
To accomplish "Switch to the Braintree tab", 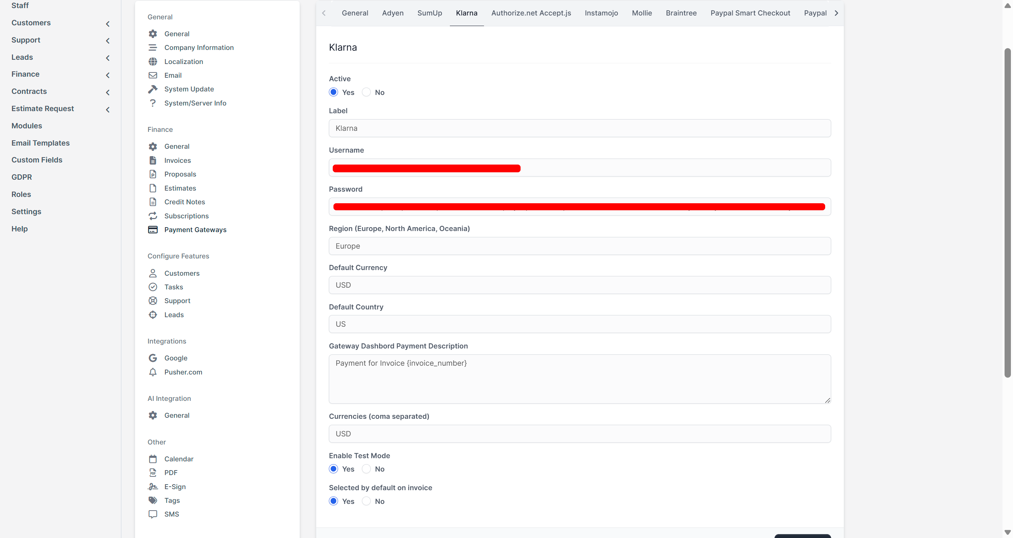I will 681,13.
